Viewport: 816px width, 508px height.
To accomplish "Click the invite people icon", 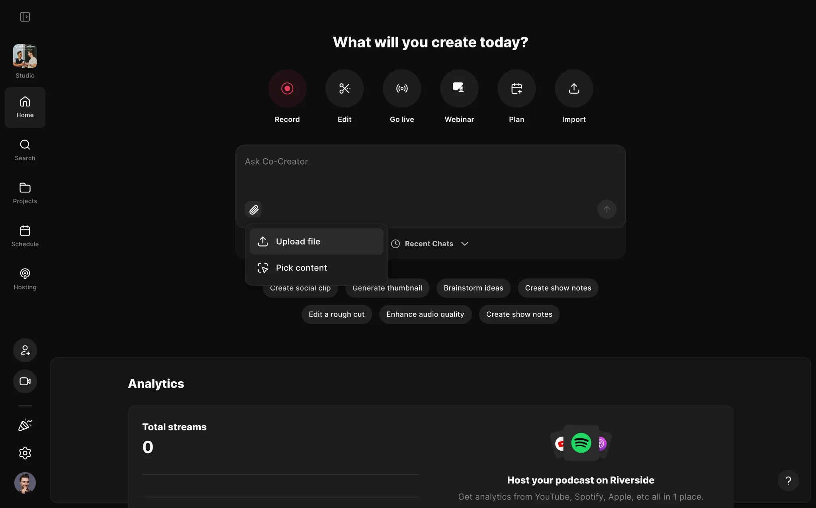I will pos(25,350).
